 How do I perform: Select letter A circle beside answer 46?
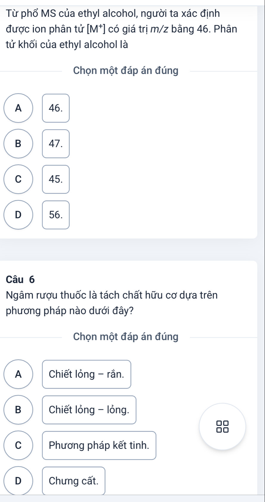(x=18, y=108)
